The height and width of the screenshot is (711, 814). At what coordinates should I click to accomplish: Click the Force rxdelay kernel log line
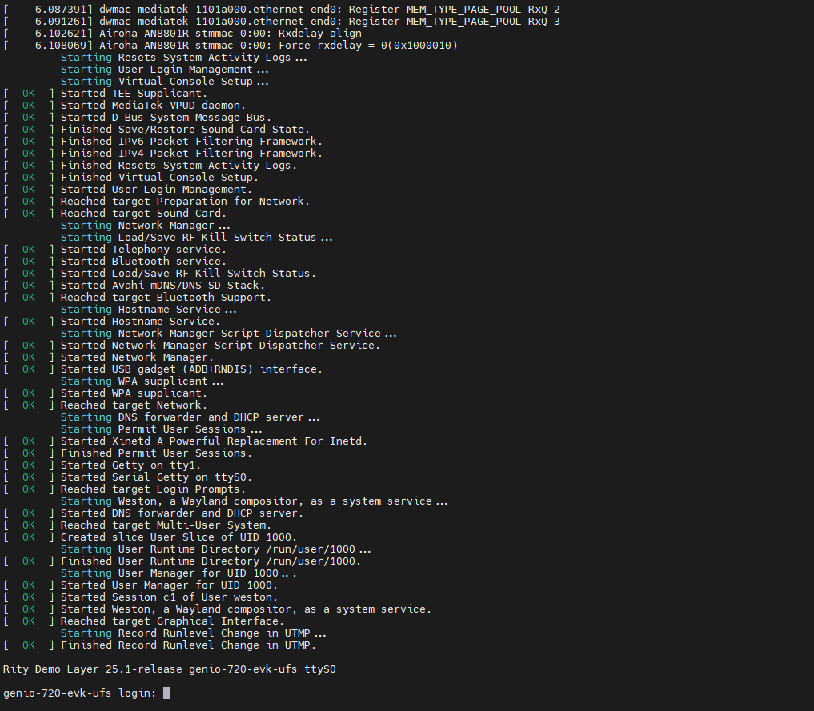(x=247, y=46)
